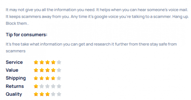Click the fifth gray star for Value
The image size is (191, 100).
pyautogui.click(x=59, y=70)
